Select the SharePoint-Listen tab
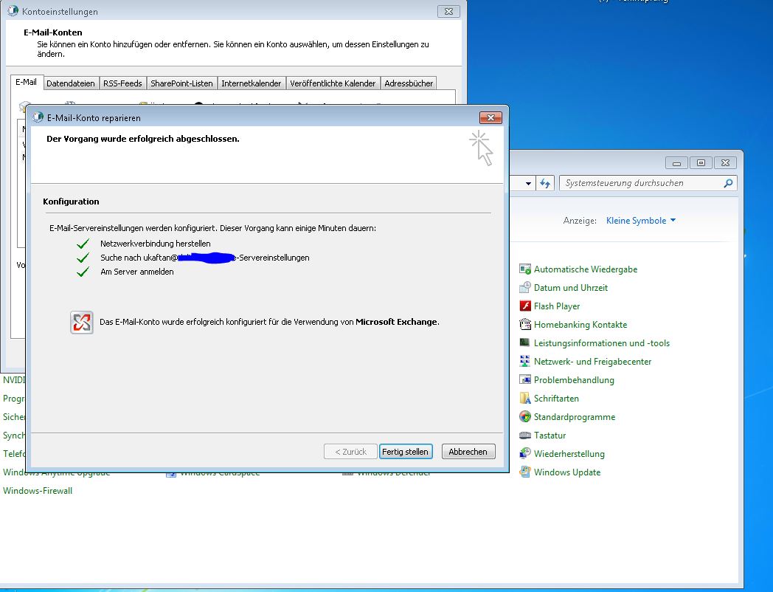The image size is (773, 592). [181, 83]
